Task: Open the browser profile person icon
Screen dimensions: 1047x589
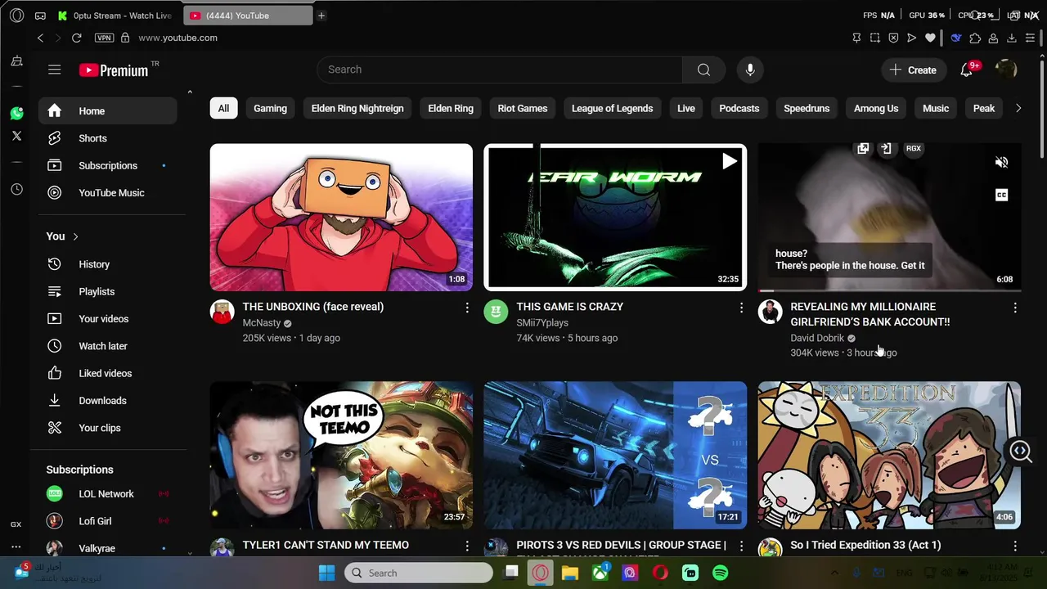Action: pyautogui.click(x=993, y=38)
